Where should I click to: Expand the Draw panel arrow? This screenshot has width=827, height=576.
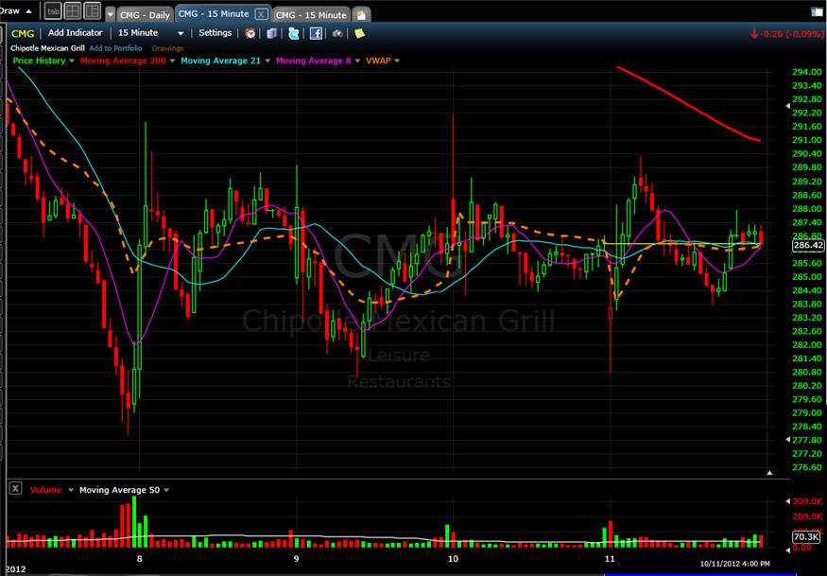click(x=28, y=11)
